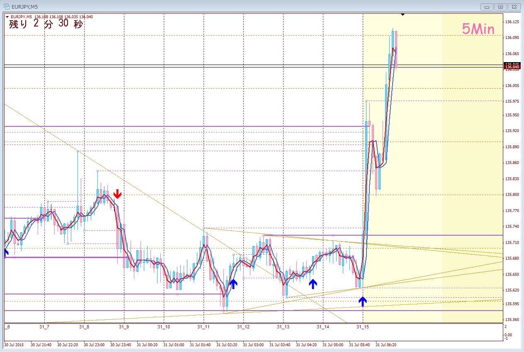Click the 135.565 price scale label
The width and height of the screenshot is (524, 352).
tap(512, 320)
